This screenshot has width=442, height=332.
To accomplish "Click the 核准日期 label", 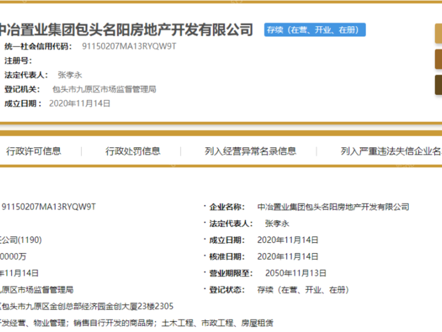I will click(x=227, y=257).
